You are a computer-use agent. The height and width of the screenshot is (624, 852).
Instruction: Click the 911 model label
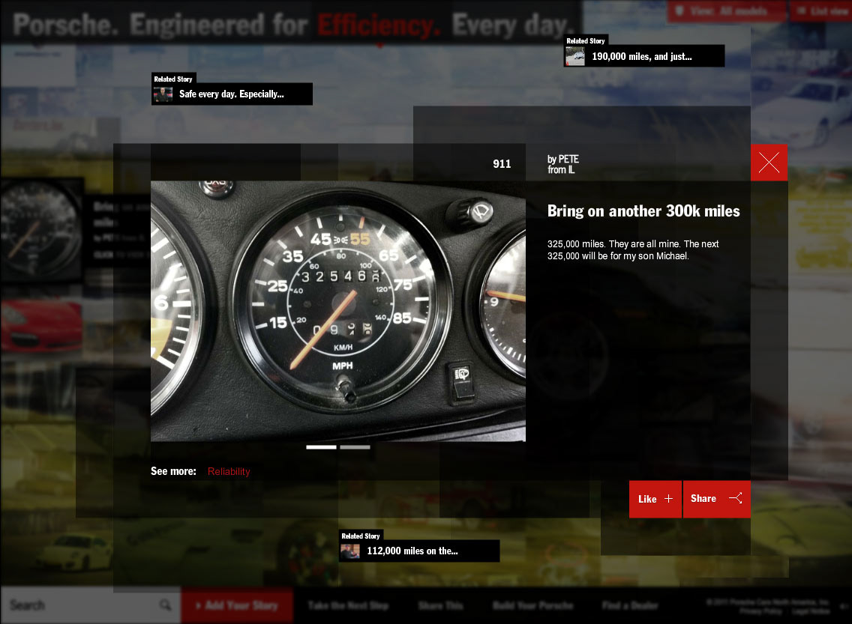[502, 164]
